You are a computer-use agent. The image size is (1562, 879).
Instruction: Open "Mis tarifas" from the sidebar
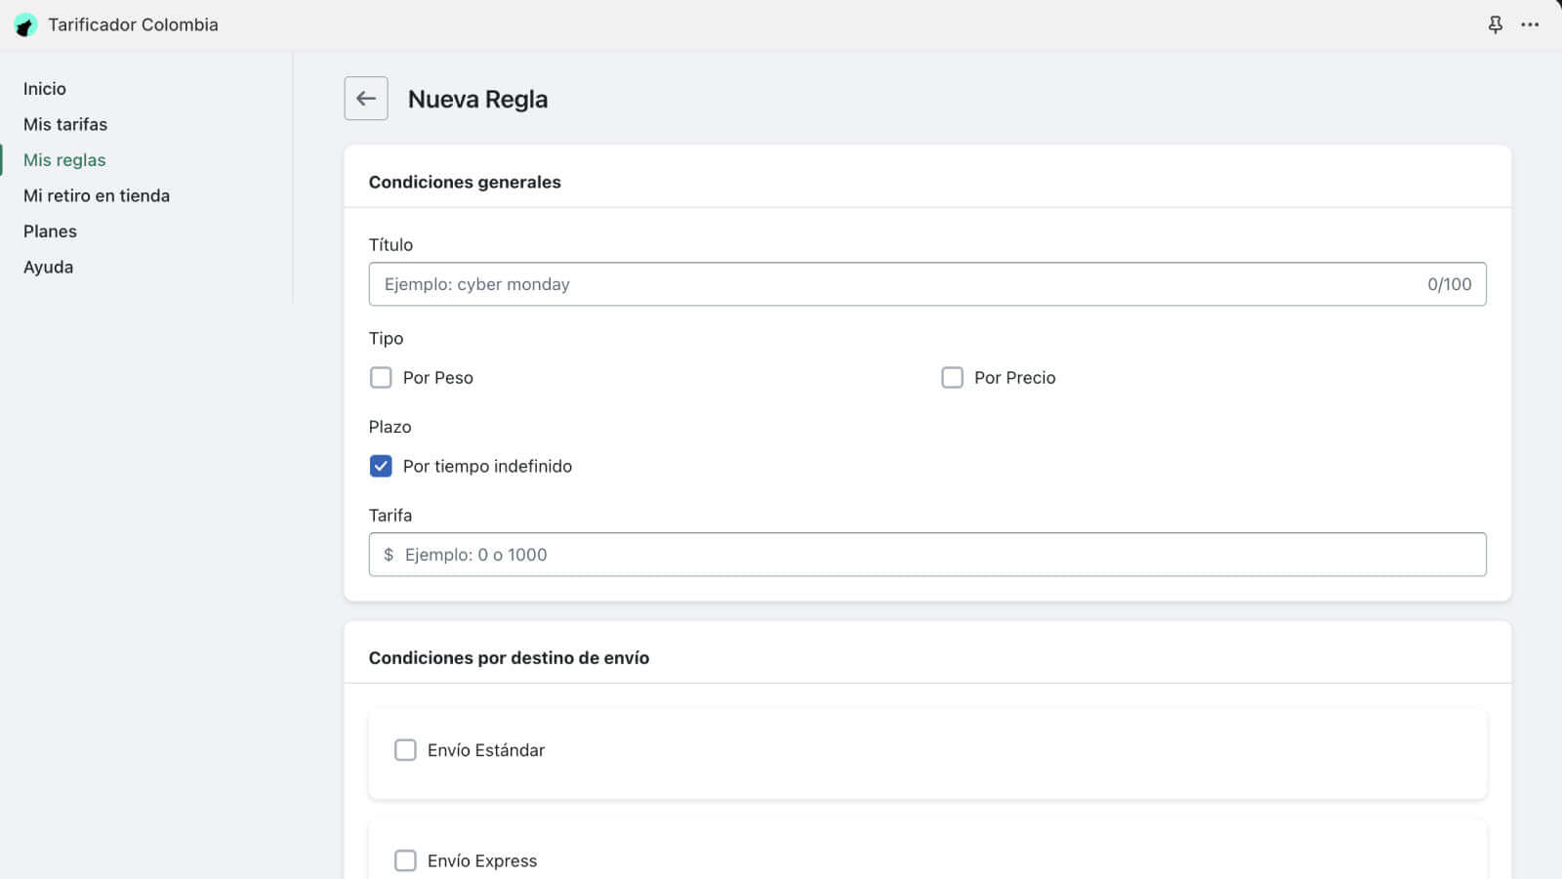65,124
